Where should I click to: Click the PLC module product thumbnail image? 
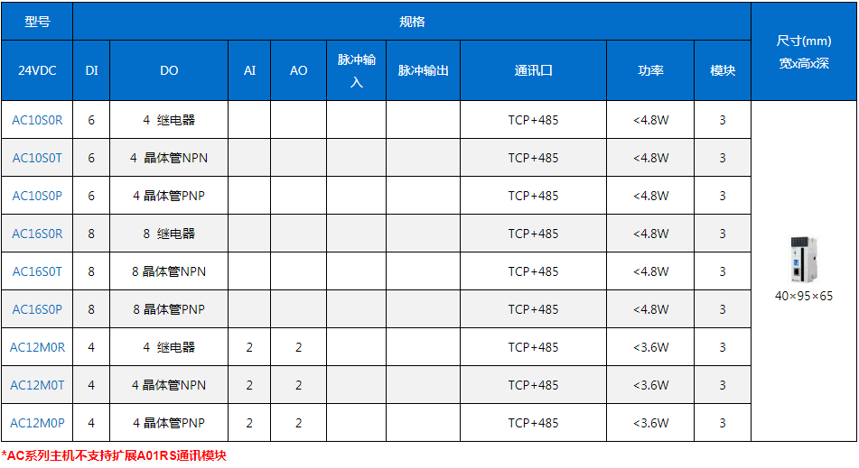coord(803,260)
